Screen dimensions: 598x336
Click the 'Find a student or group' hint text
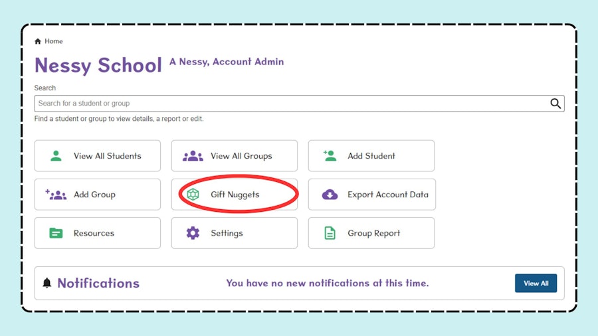pos(119,119)
